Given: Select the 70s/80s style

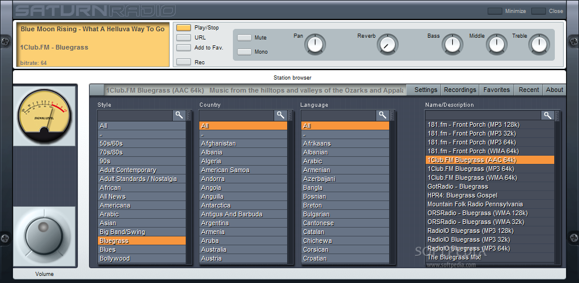Looking at the screenshot, I should (x=142, y=152).
